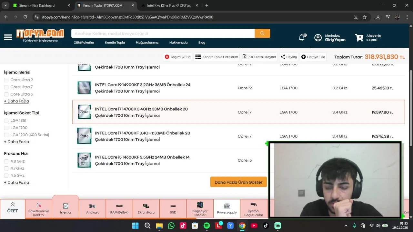Open the shopping cart icon
This screenshot has width=413, height=232.
click(x=359, y=37)
